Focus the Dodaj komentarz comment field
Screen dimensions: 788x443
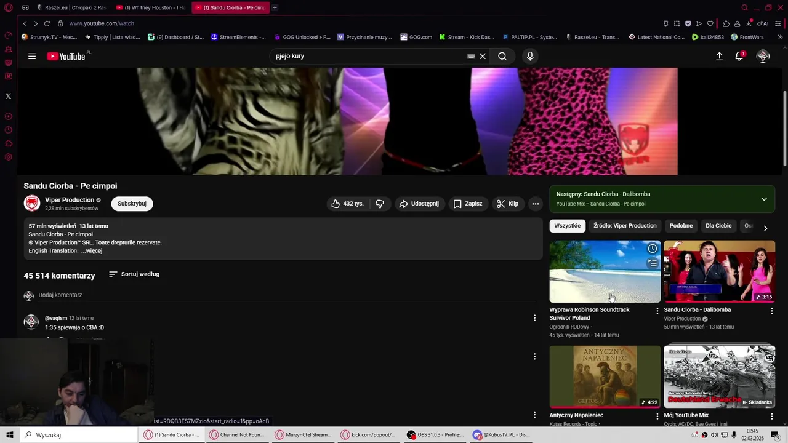287,295
